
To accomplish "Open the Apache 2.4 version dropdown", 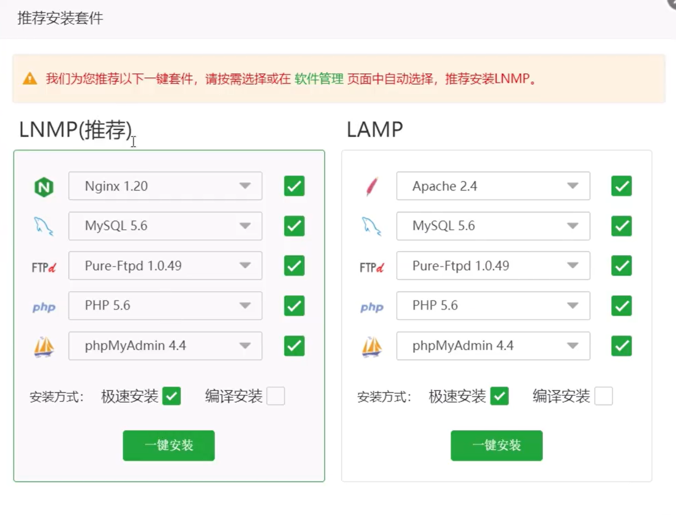I will [493, 186].
